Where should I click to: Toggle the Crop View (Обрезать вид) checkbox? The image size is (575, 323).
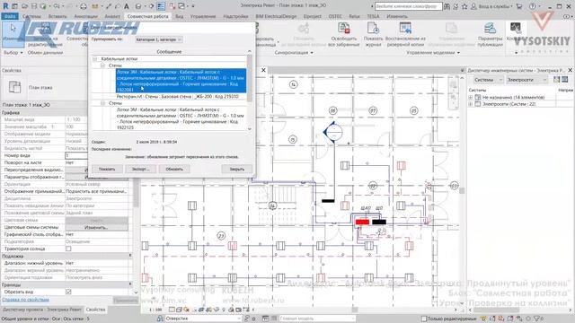[68, 292]
